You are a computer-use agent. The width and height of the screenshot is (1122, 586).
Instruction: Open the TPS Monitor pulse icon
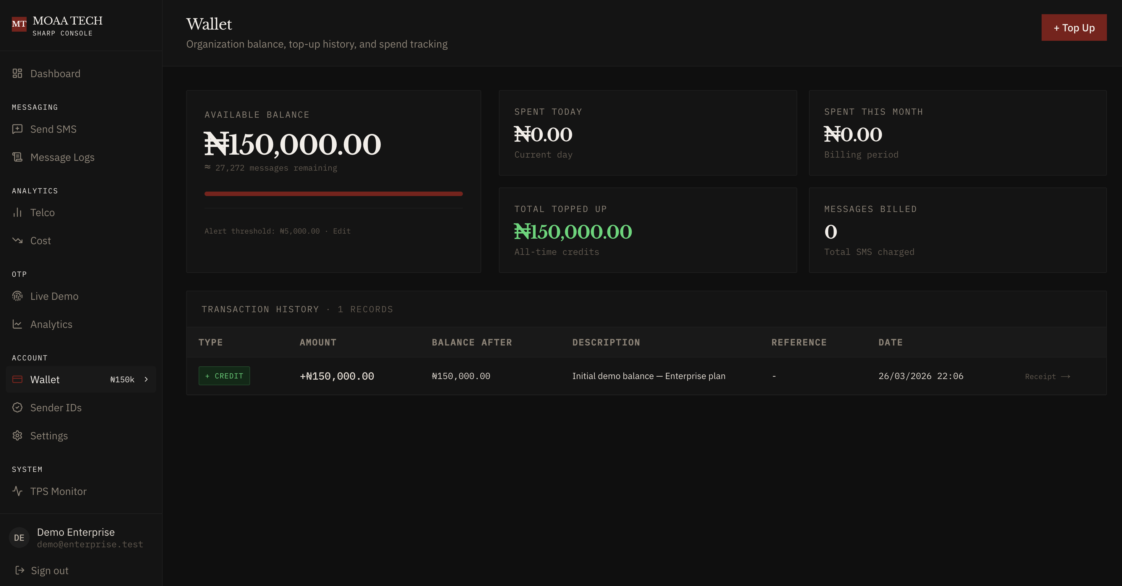[17, 491]
